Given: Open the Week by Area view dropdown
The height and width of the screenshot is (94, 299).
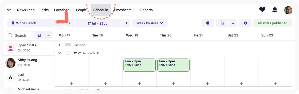Looking at the screenshot, I should [150, 23].
